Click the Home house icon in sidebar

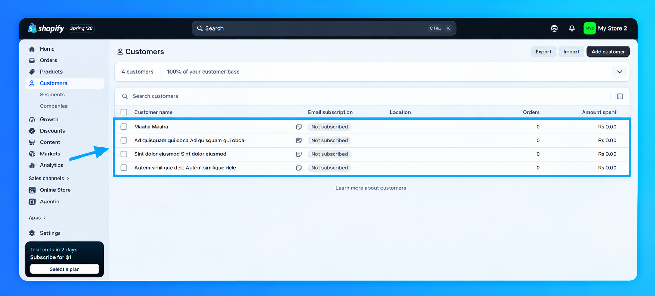(32, 49)
